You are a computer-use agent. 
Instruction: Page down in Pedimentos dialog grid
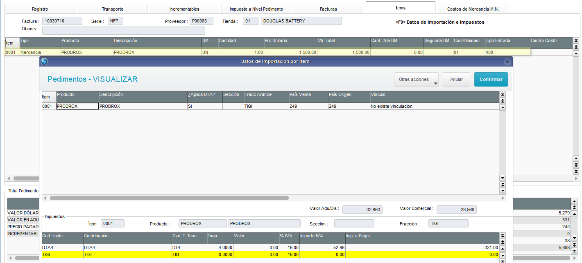pyautogui.click(x=503, y=185)
